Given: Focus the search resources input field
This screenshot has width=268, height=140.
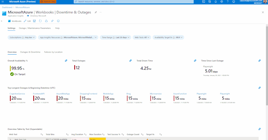Looking at the screenshot, I should (x=134, y=2).
